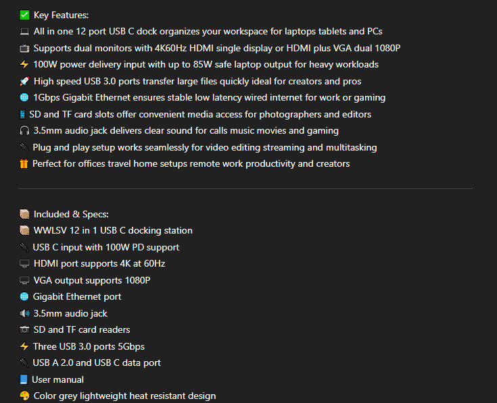Viewport: 497px width, 403px height.
Task: Click the laptop icon on the dock line
Action: 24,32
